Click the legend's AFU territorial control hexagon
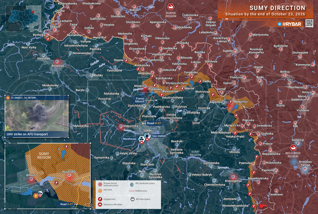318x214 pixels. 132,185
